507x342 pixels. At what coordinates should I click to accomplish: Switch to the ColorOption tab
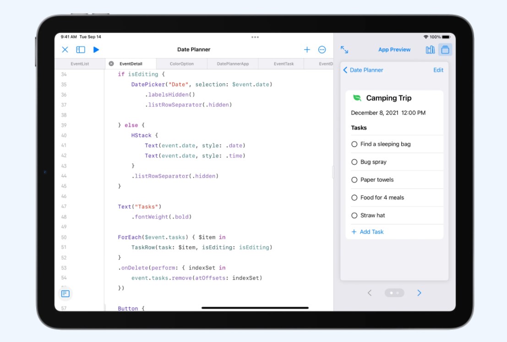181,64
